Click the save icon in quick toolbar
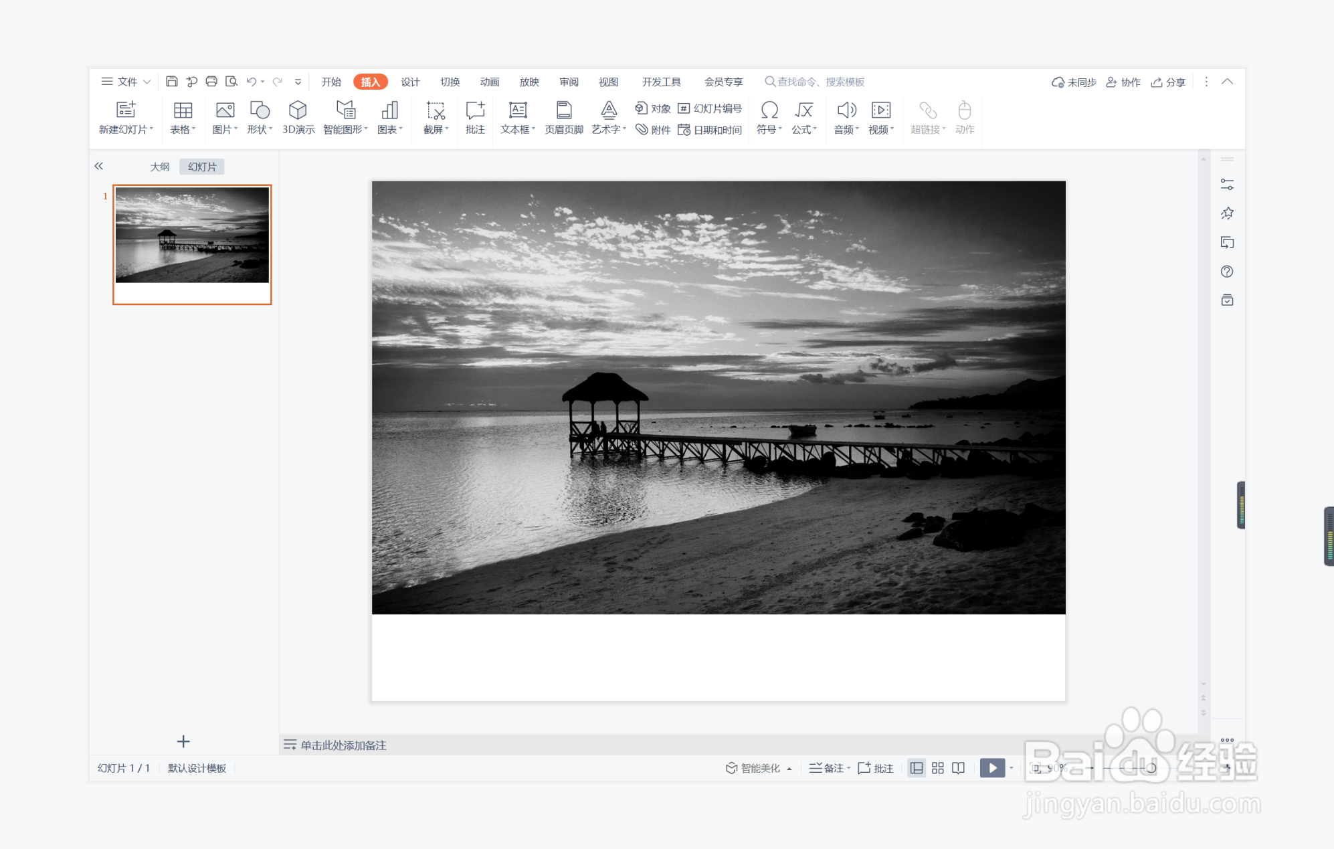1334x849 pixels. coord(172,82)
